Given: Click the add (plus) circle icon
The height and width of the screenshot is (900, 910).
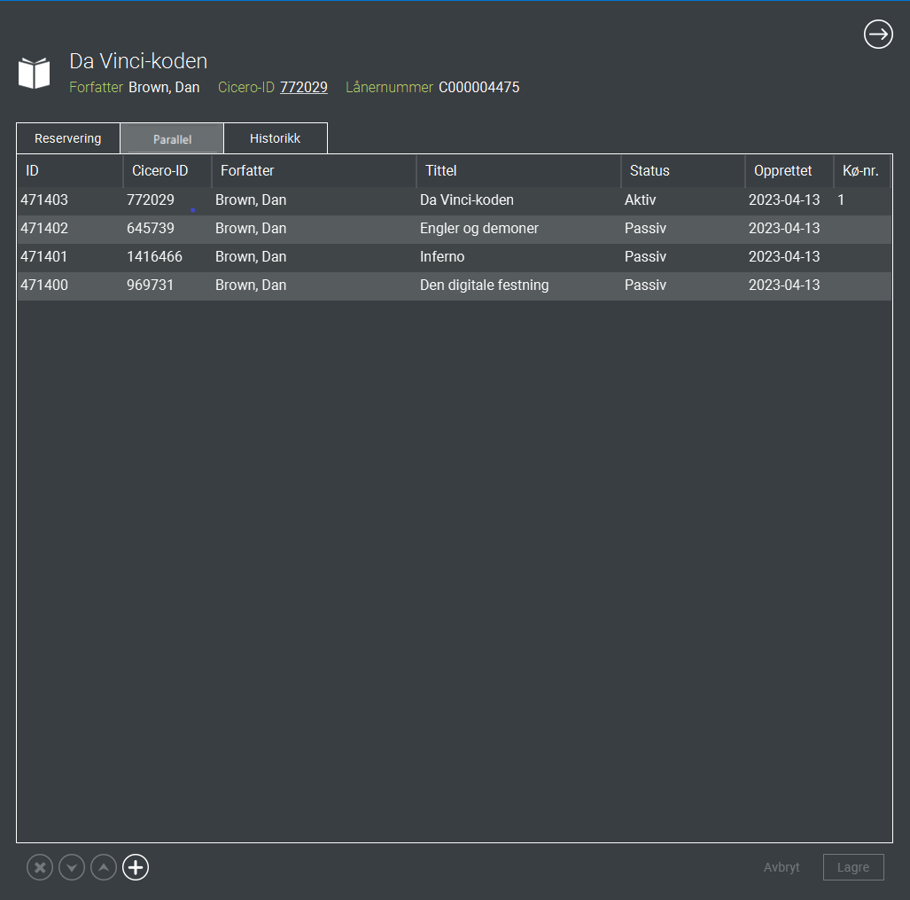Looking at the screenshot, I should pos(136,867).
